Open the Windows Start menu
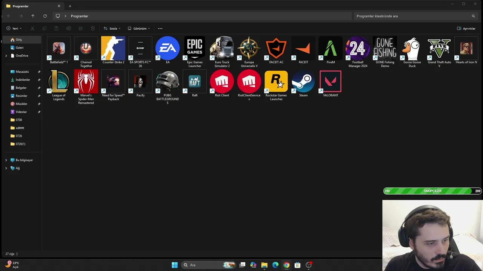This screenshot has width=483, height=271. pos(174,265)
